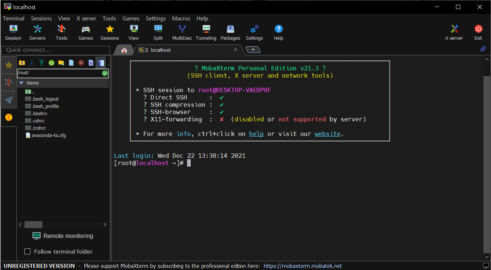
Task: Click the paperclip attach icon
Action: click(483, 49)
